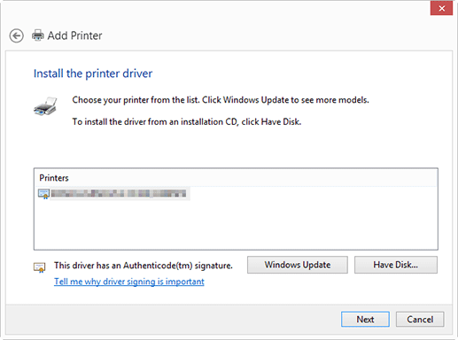
Task: Close the Add Printer dialog with the red X
Action: [x=441, y=8]
